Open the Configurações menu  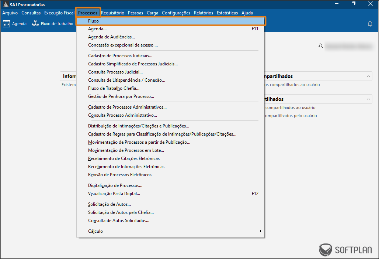(x=176, y=13)
